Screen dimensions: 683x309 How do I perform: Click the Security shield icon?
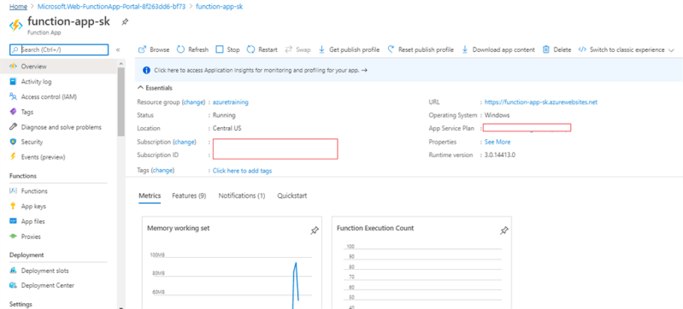tap(13, 142)
